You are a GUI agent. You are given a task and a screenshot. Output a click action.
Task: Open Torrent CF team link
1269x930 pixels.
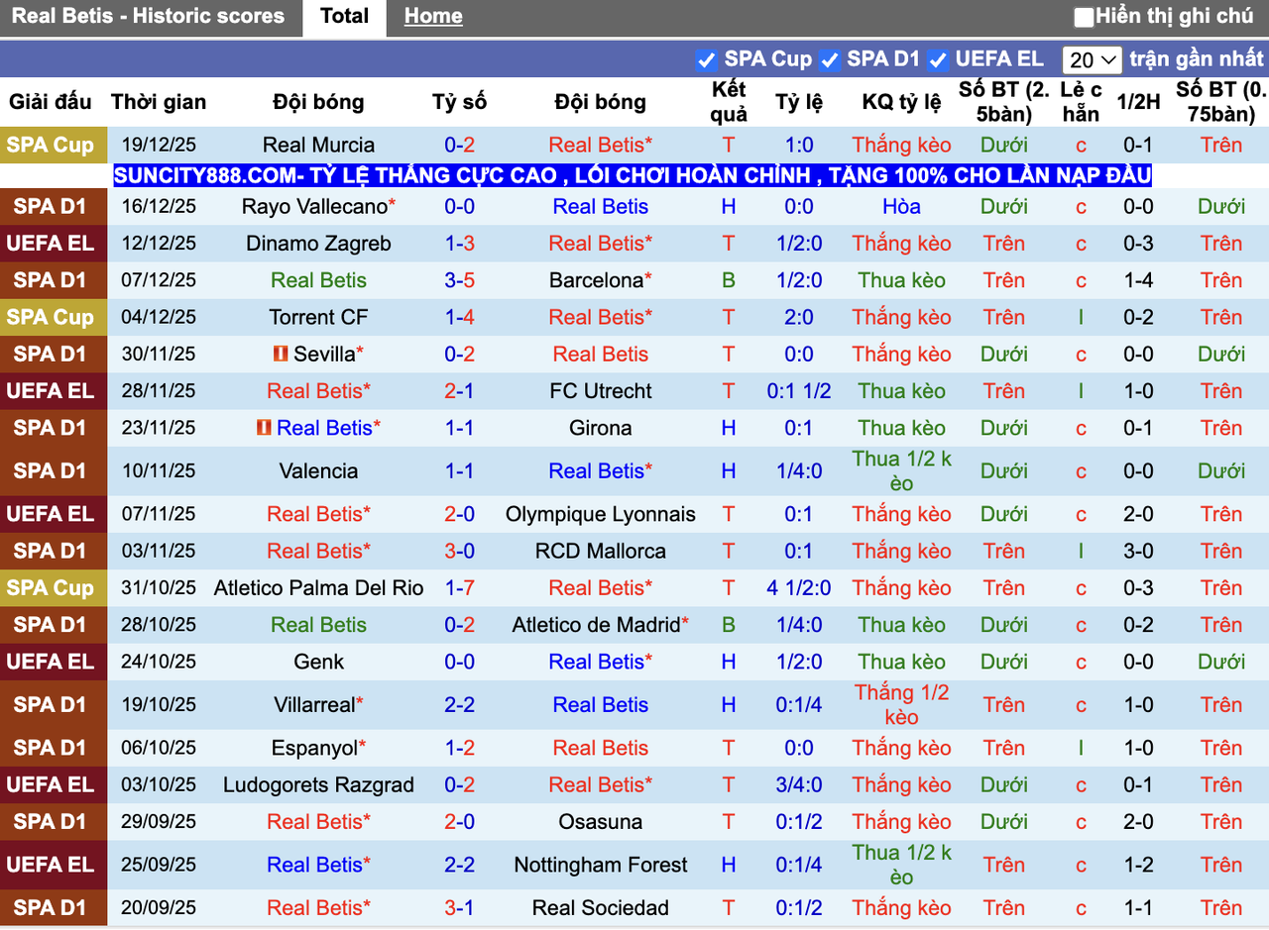click(318, 317)
